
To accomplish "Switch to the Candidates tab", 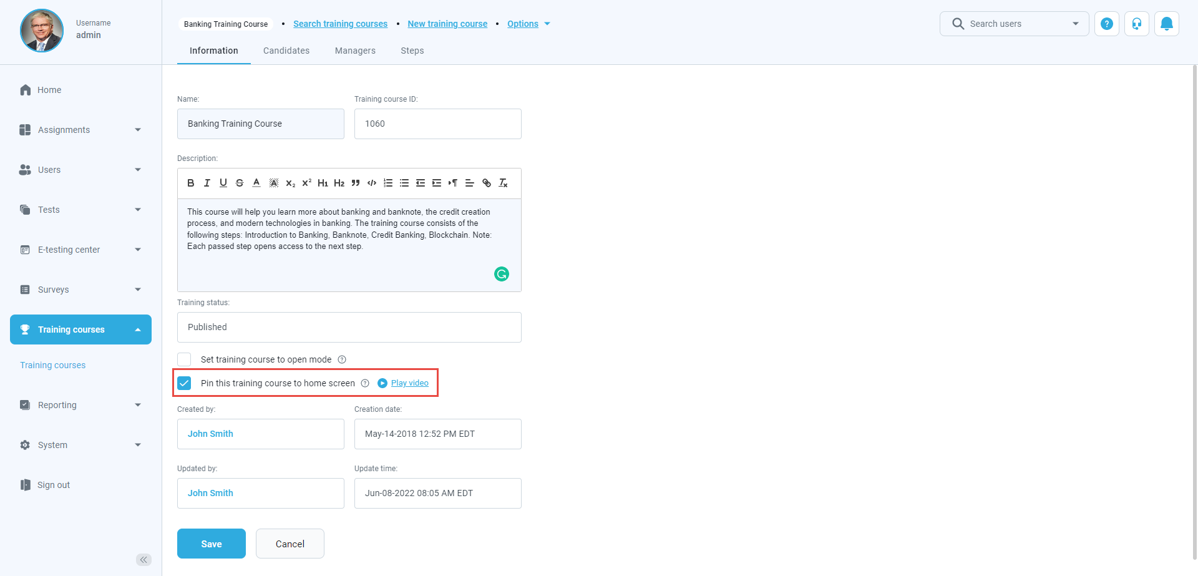I will pos(286,51).
